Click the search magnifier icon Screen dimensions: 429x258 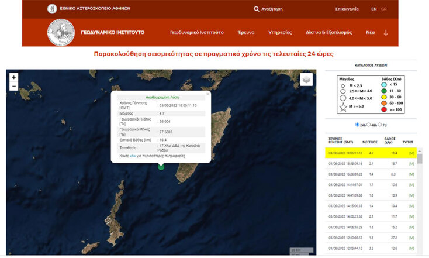[257, 9]
